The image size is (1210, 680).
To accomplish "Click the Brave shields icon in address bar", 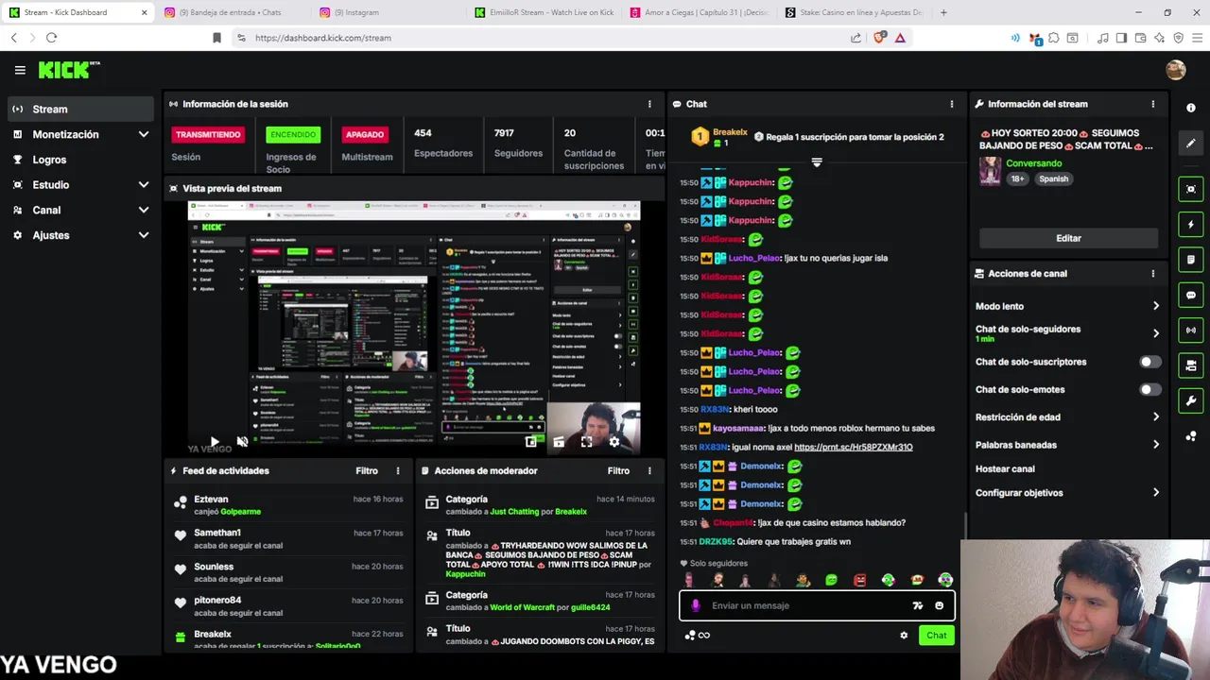I will (879, 38).
